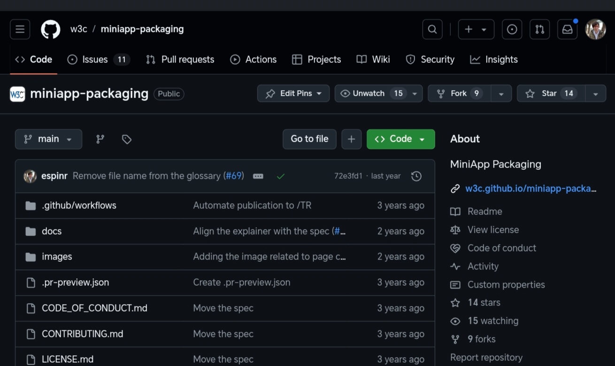Viewport: 615px width, 366px height.
Task: Jump to the Readme link
Action: tap(484, 212)
